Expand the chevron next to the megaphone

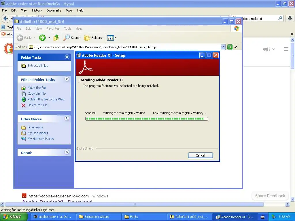274,49
